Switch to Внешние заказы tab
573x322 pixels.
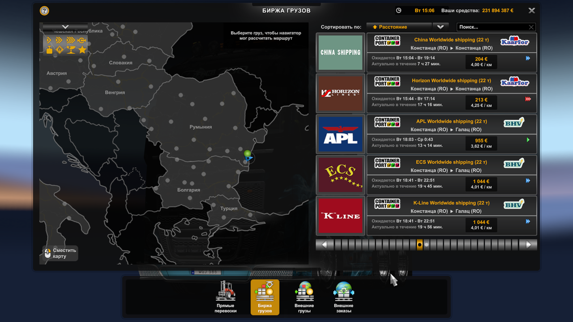[x=344, y=297]
